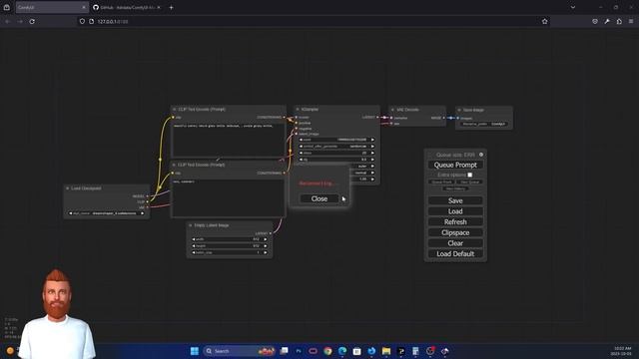This screenshot has height=359, width=639.
Task: Increase batch_size with right arrow
Action: click(266, 252)
